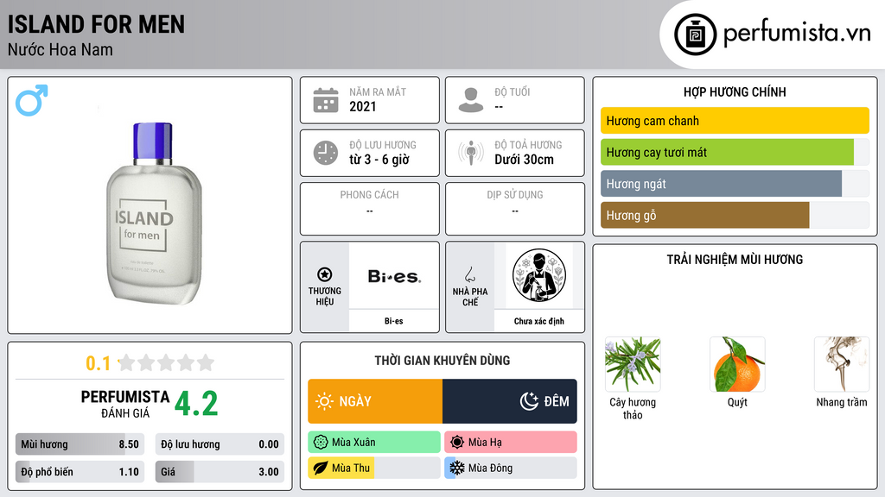The width and height of the screenshot is (885, 497).
Task: Click the five-star rating row
Action: click(x=166, y=362)
